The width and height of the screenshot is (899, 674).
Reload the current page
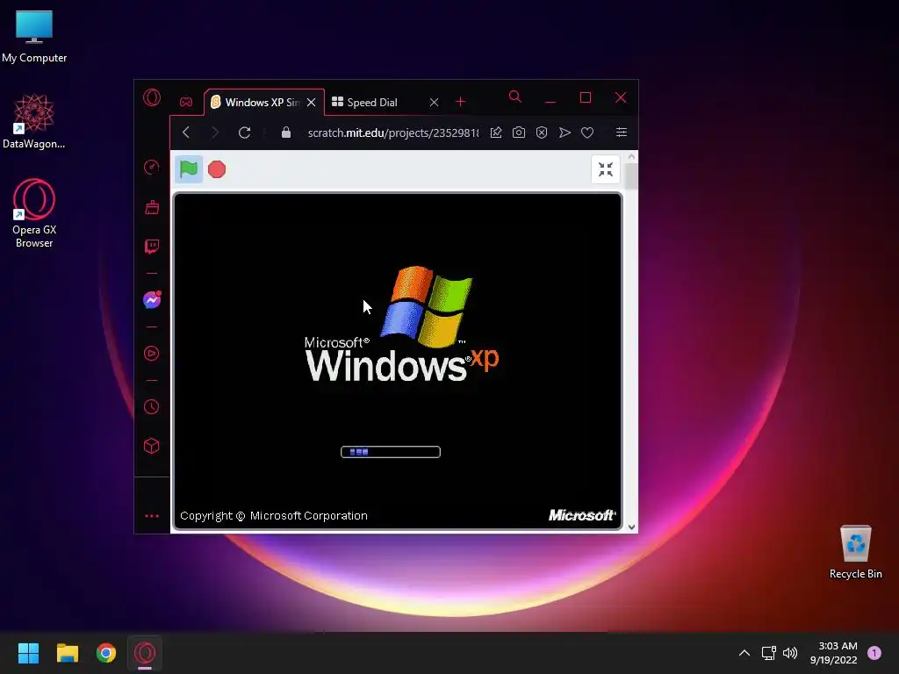point(244,133)
